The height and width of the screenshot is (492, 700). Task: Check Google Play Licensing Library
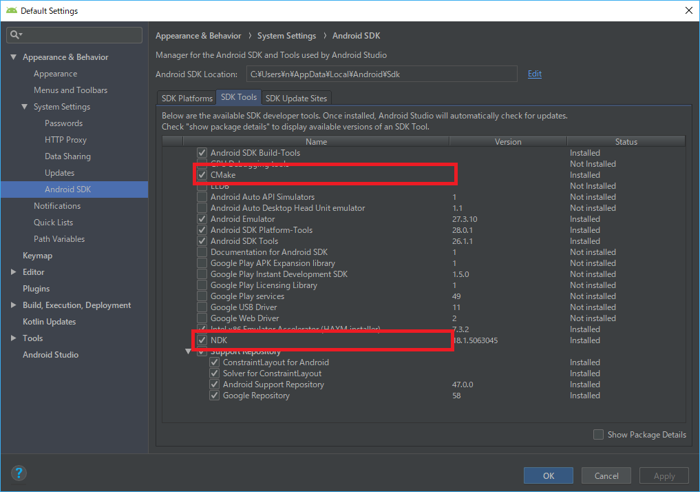[x=202, y=285]
